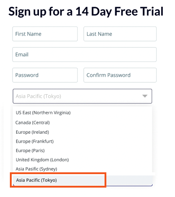The height and width of the screenshot is (197, 175).
Task: Open the Asia Pacific (Tokyo) region combo box
Action: coord(83,96)
